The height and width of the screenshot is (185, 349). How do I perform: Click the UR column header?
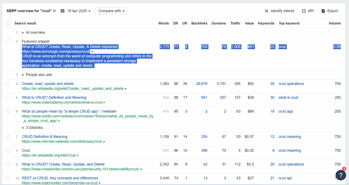(185, 23)
